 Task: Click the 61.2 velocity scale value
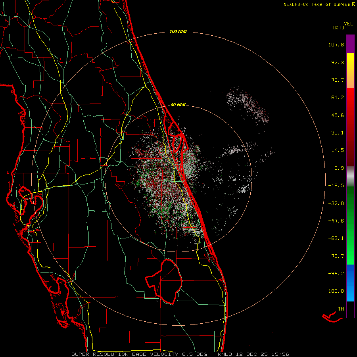[x=338, y=98]
